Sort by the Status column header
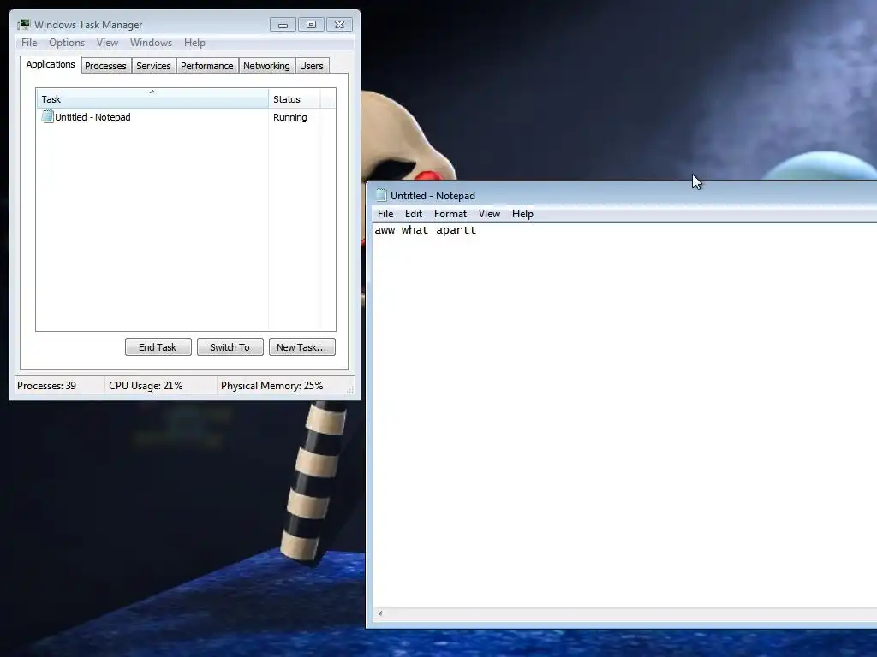 click(x=295, y=99)
